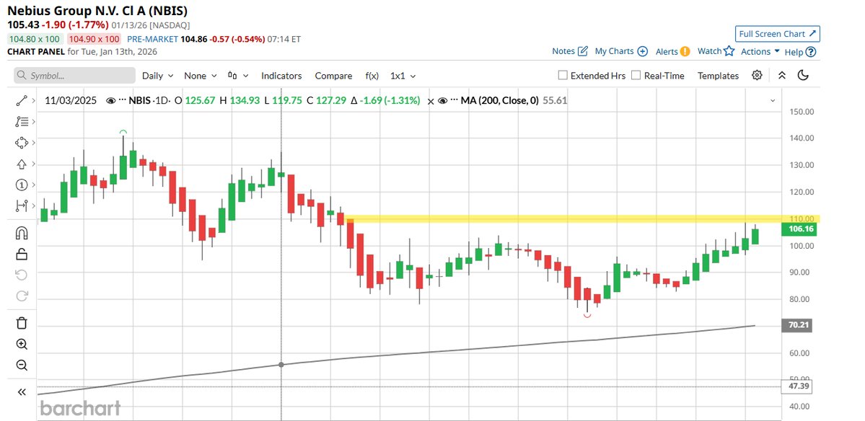Click the lock drawings icon
Viewport: 865px width, 421px height.
tap(22, 254)
